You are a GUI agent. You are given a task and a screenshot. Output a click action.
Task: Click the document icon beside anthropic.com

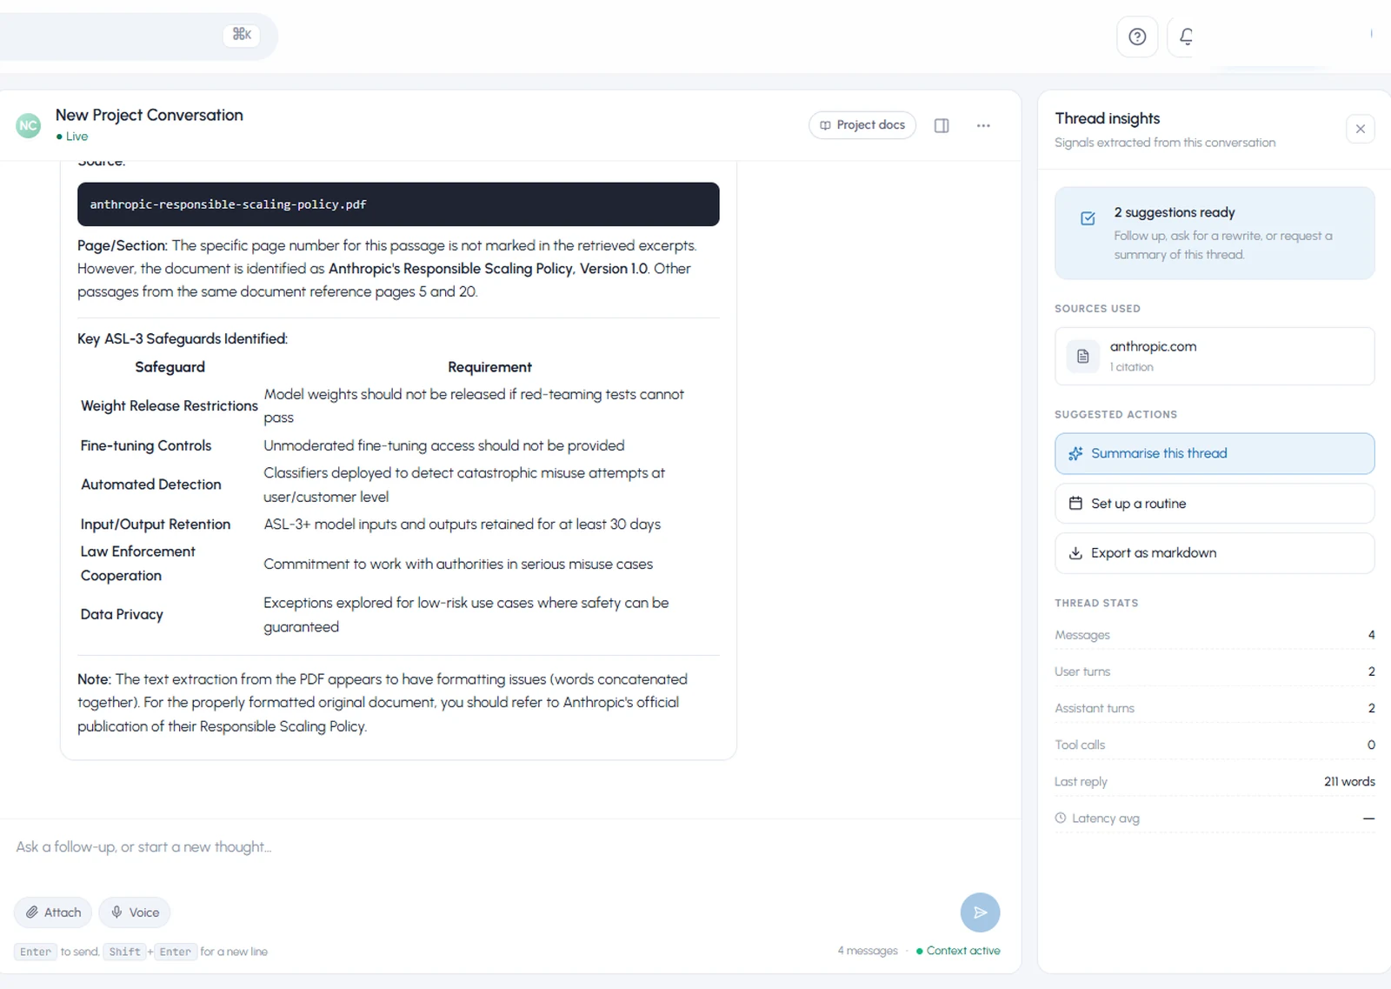(x=1083, y=356)
